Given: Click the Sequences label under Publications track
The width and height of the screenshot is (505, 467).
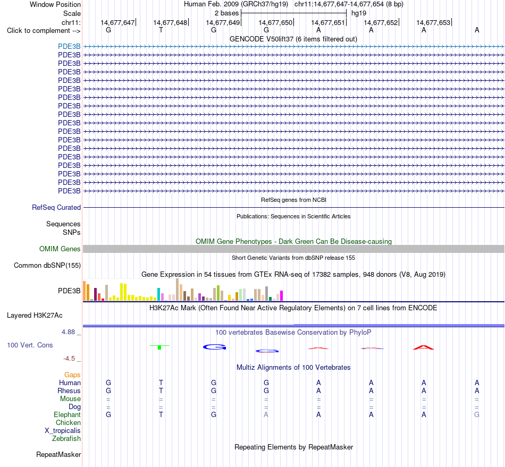Looking at the screenshot, I should (x=63, y=224).
